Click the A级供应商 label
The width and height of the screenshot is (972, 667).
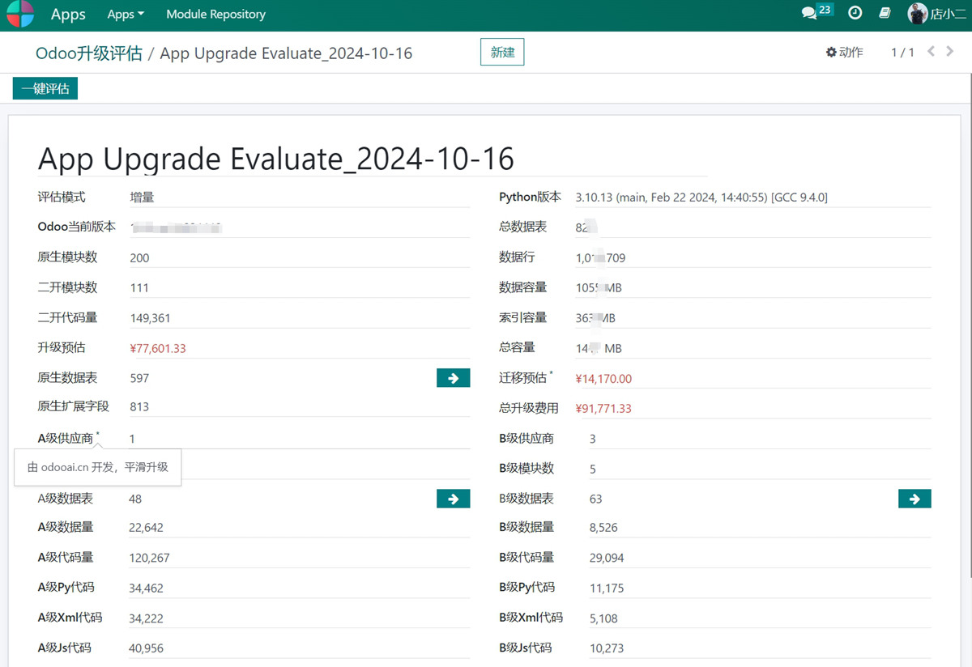coord(66,438)
